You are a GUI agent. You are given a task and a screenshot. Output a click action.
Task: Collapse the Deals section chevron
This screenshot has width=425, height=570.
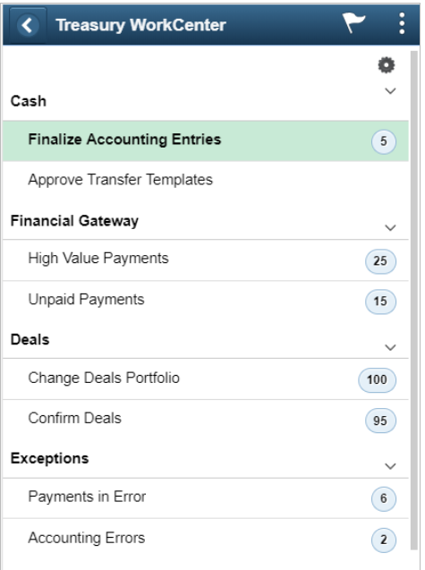(390, 347)
